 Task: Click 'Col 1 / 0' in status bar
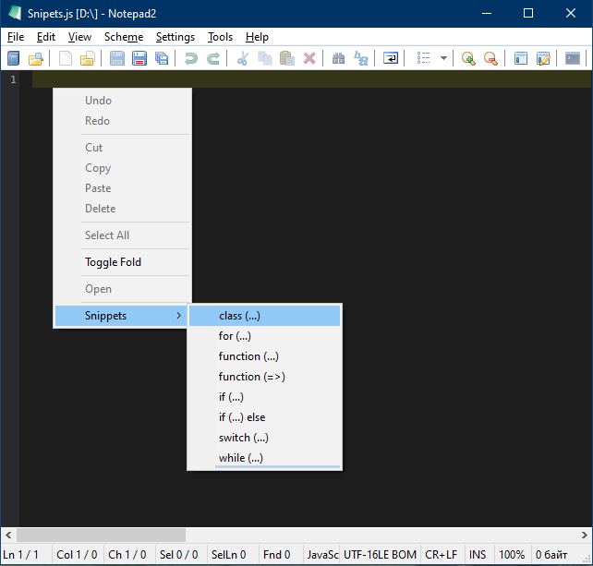[77, 555]
